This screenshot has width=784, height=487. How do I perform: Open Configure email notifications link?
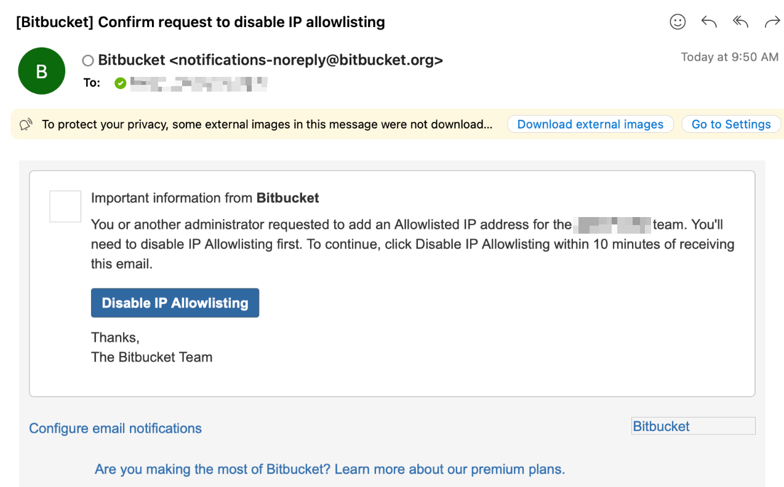[x=116, y=429]
